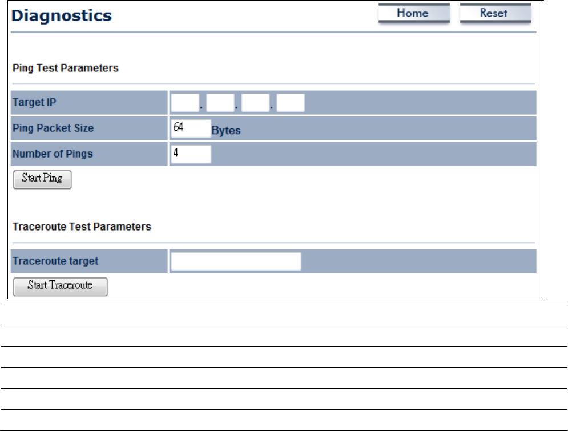568x431 pixels.
Task: Start the ping test
Action: (42, 180)
